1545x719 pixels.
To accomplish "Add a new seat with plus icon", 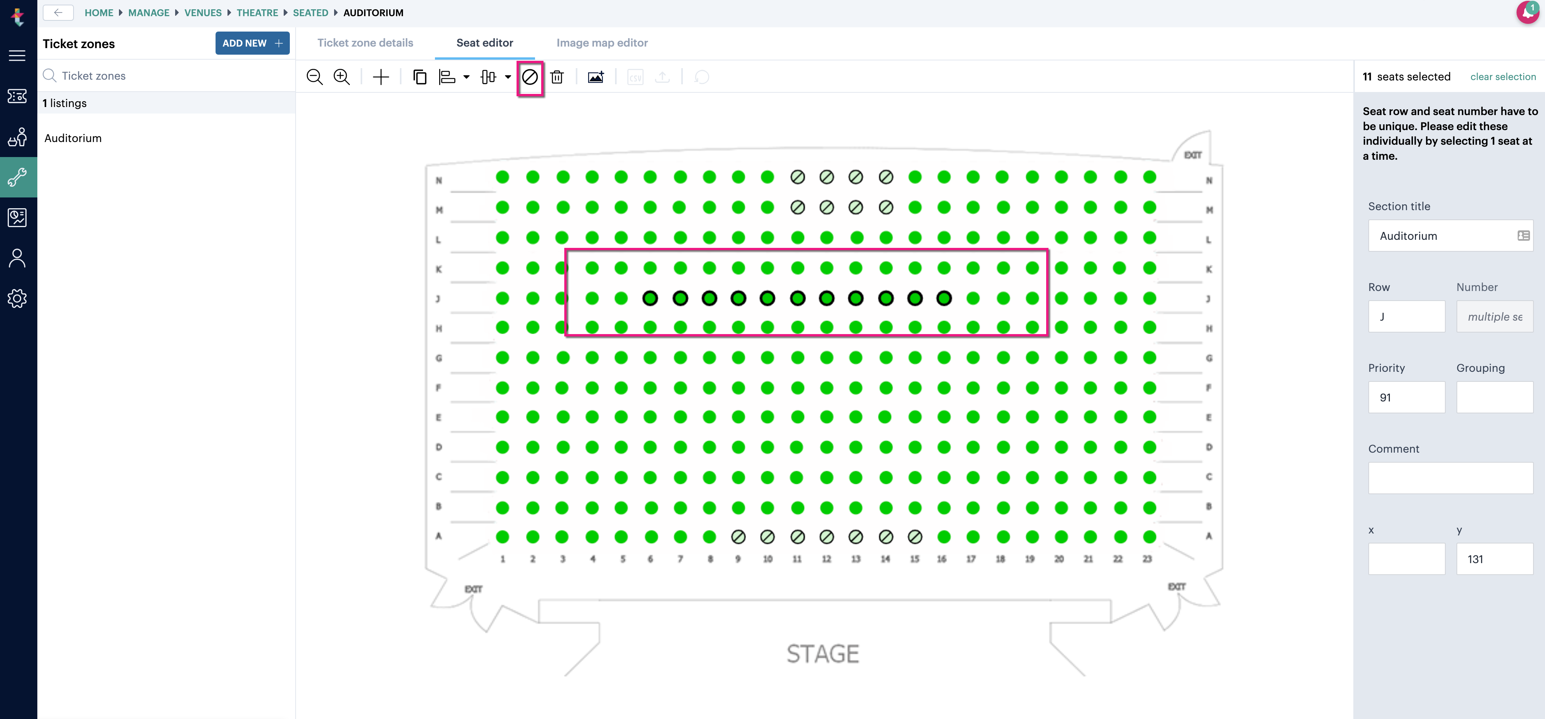I will (x=381, y=77).
